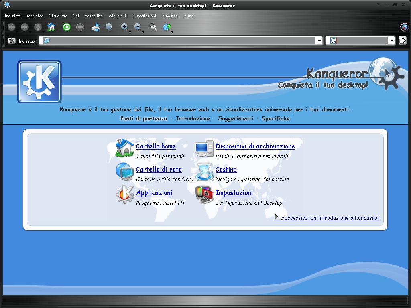
Task: Open the Vai menu
Action: pos(76,16)
